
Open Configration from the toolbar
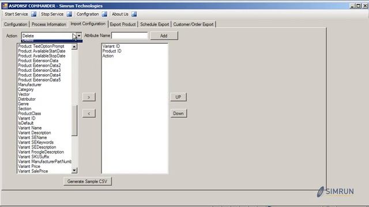coord(88,14)
